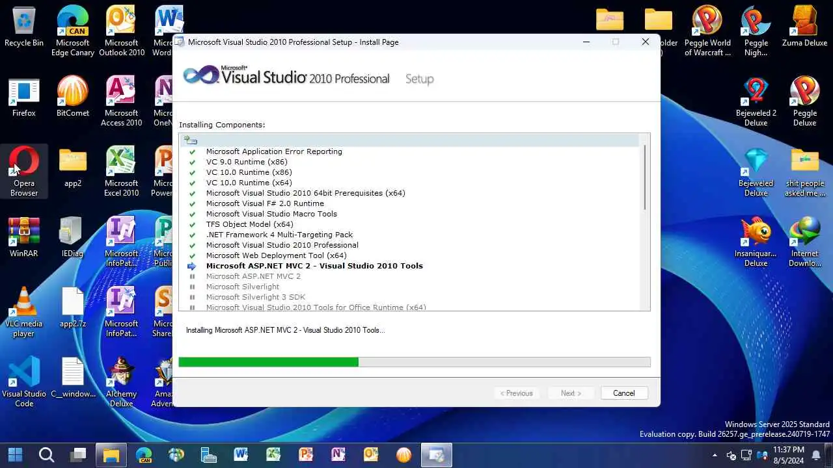Image resolution: width=833 pixels, height=468 pixels.
Task: Open the IEDiag desktop icon
Action: click(x=73, y=238)
